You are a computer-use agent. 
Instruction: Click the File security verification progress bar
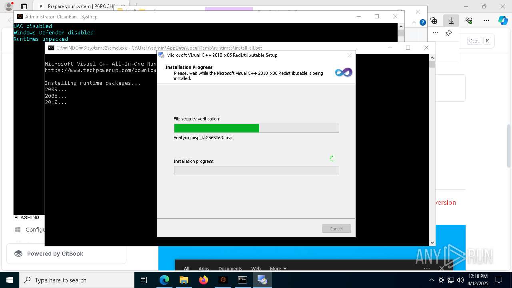click(256, 128)
